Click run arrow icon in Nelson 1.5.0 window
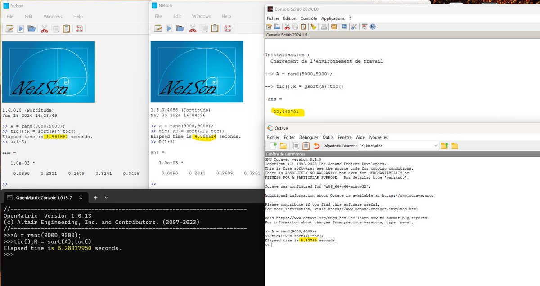The height and width of the screenshot is (286, 540). click(x=169, y=29)
